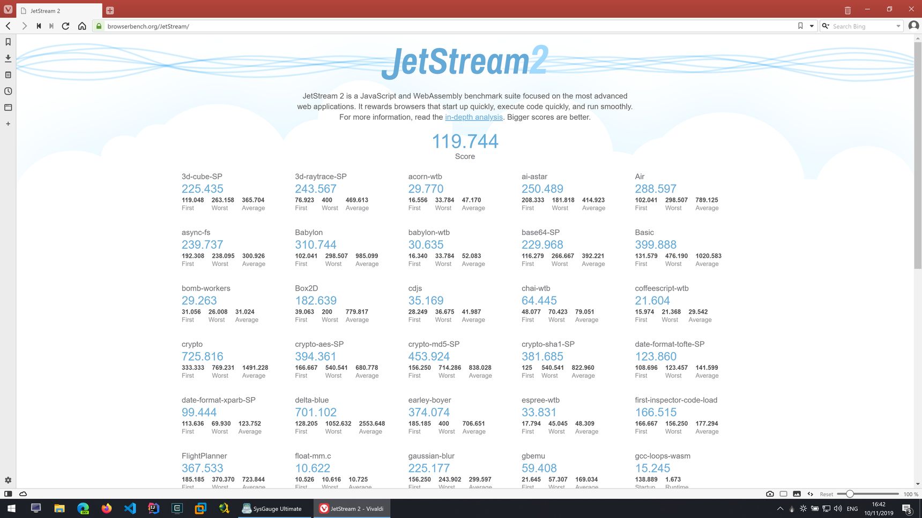This screenshot has width=922, height=518.
Task: Open page actions code icon
Action: tap(810, 494)
